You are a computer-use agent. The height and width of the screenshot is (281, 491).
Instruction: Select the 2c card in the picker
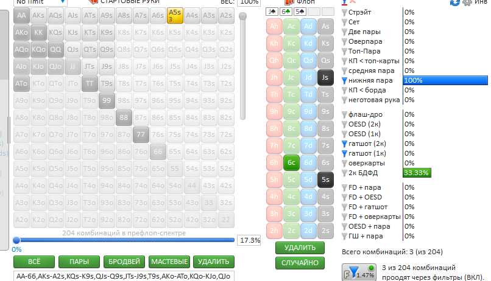point(291,231)
